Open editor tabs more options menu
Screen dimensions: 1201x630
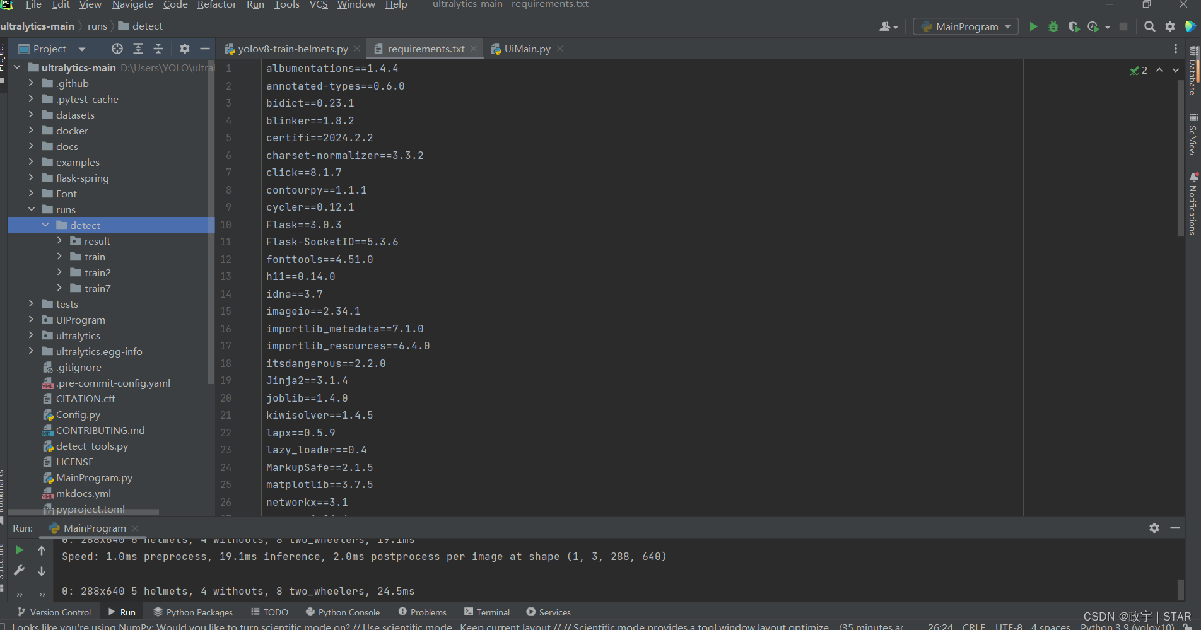click(x=1176, y=49)
